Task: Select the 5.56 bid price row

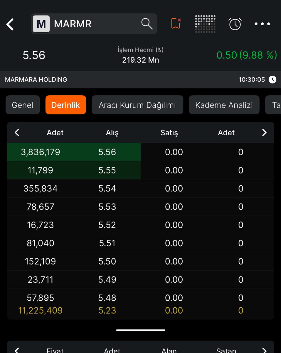Action: (x=107, y=152)
